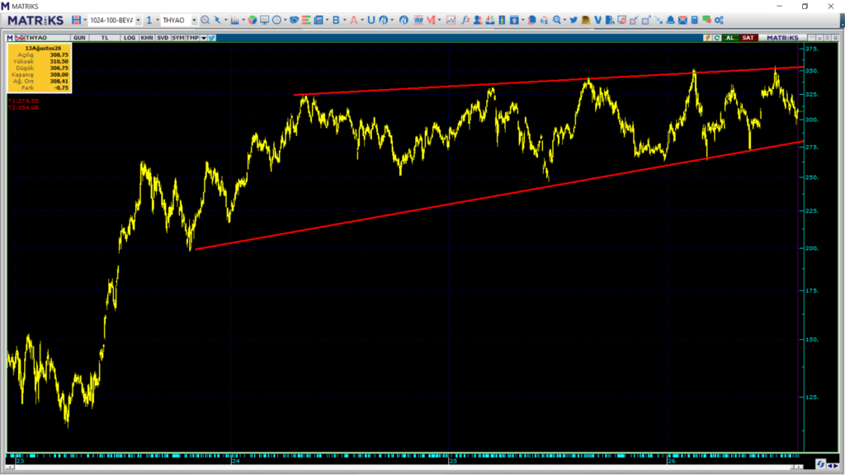The width and height of the screenshot is (845, 475).
Task: Select the GUN period tab
Action: [x=79, y=38]
